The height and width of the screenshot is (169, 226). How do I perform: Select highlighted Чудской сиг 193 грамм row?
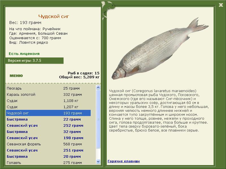click(48, 113)
